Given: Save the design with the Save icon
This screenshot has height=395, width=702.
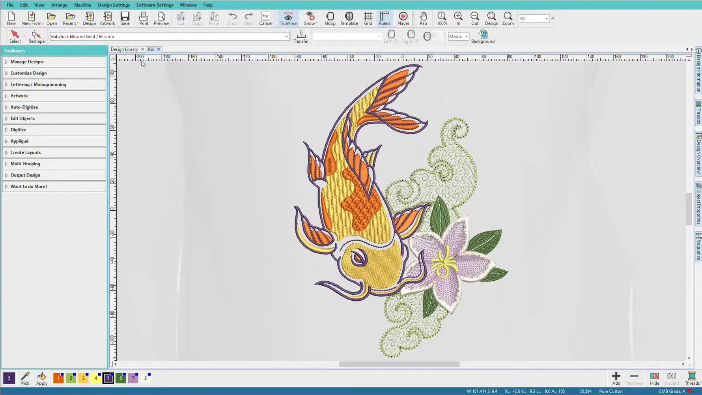Looking at the screenshot, I should tap(125, 18).
